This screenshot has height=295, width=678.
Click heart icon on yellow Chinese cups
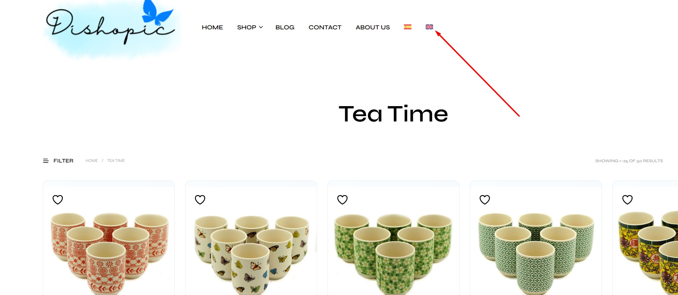pos(627,200)
